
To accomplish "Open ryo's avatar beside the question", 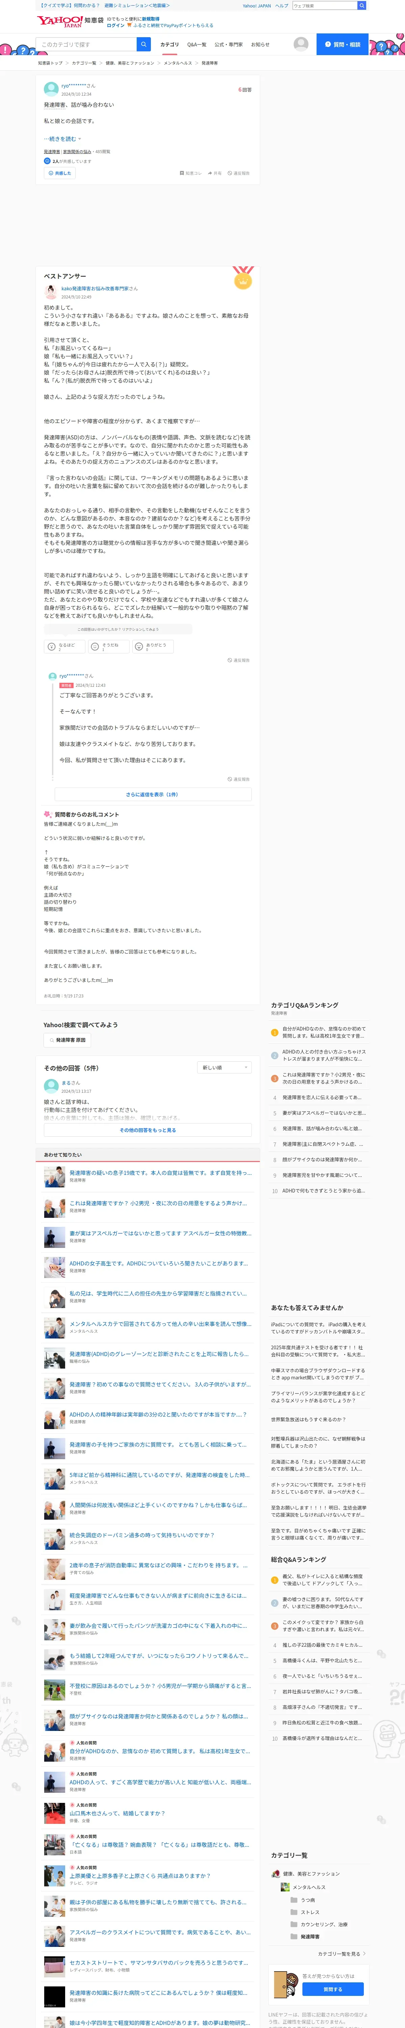I will point(51,89).
